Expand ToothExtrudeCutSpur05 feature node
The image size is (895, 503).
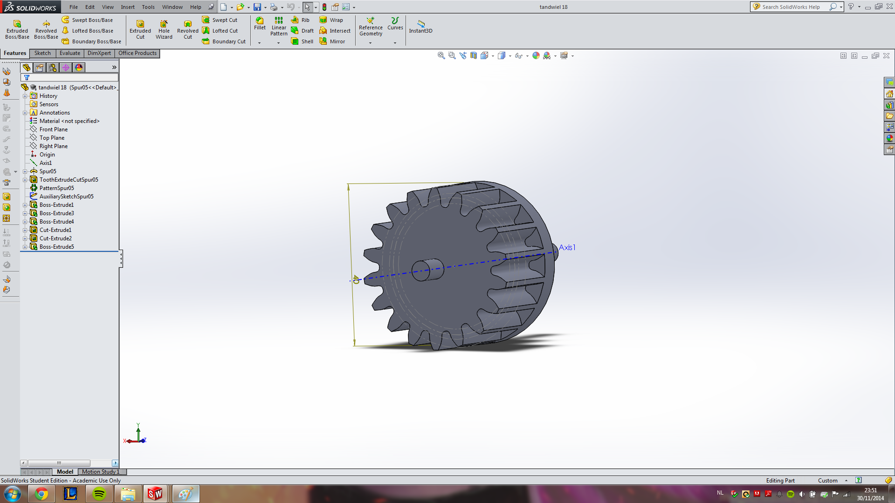click(25, 180)
